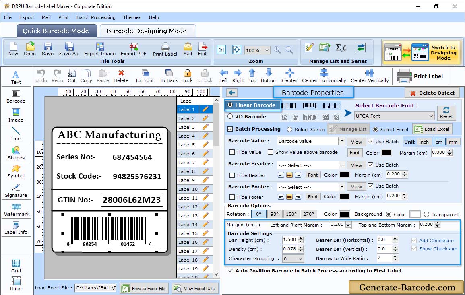465x295 pixels.
Task: Enable Show Value above barcode checkbox
Action: pyautogui.click(x=270, y=152)
